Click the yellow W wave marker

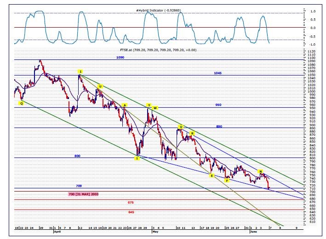click(155, 108)
